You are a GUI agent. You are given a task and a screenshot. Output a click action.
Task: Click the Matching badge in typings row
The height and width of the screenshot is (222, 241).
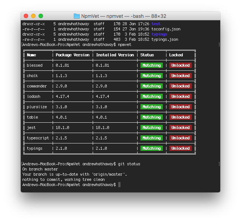click(x=152, y=148)
